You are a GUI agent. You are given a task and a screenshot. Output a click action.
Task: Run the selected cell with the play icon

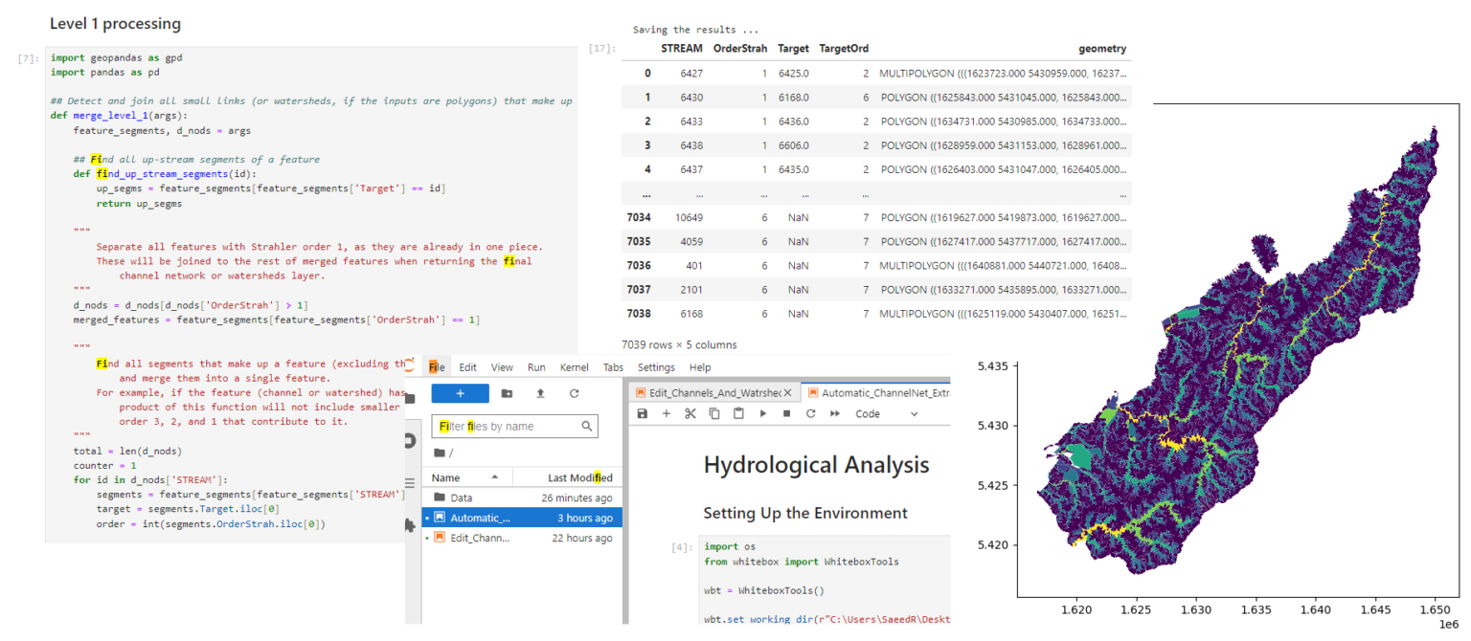pos(763,414)
